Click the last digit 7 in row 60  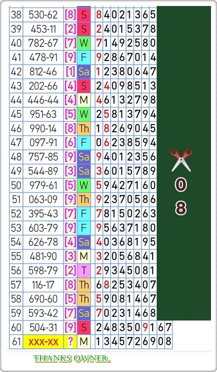(x=168, y=328)
